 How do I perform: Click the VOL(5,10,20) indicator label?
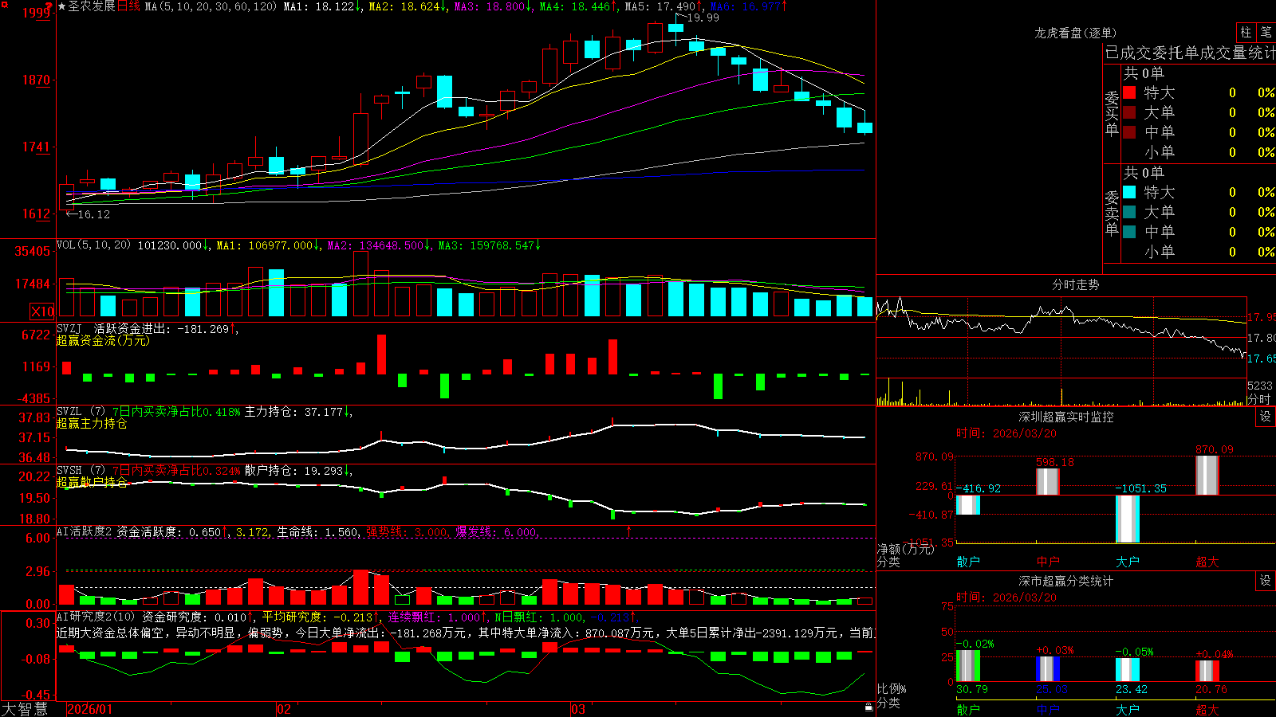point(93,245)
